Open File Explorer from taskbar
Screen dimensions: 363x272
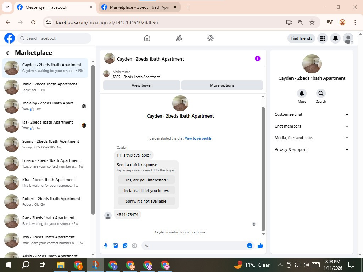click(60, 265)
